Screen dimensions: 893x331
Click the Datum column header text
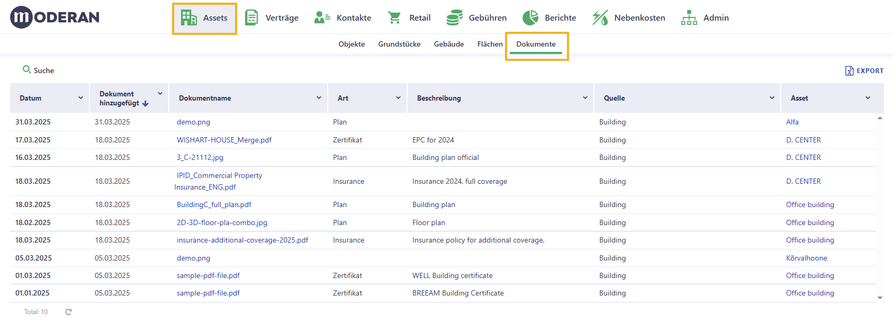30,98
